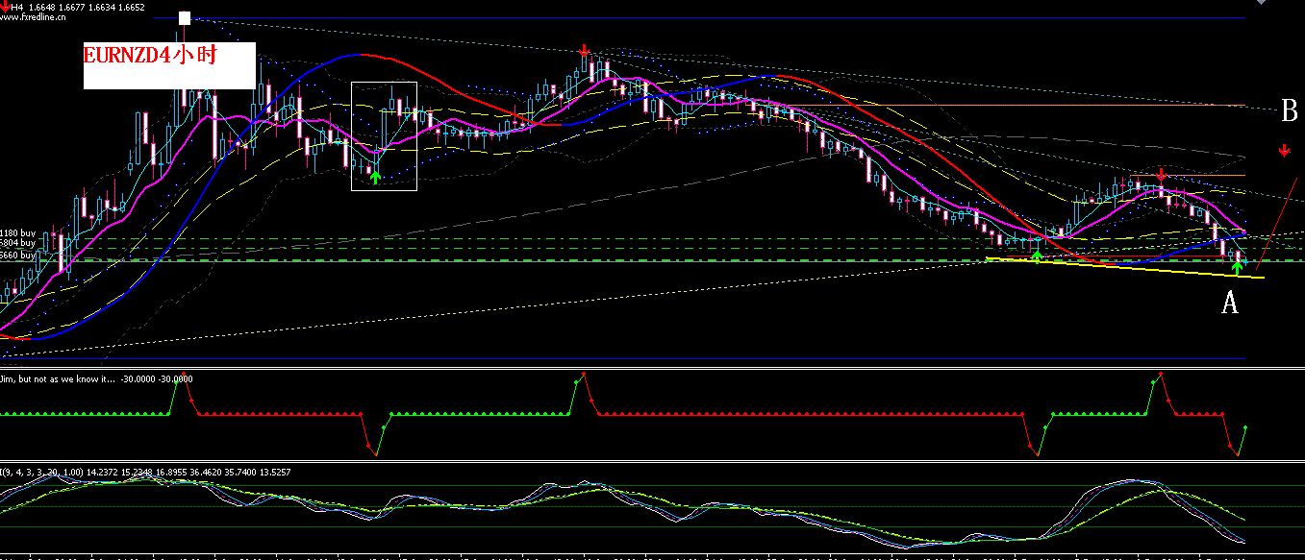This screenshot has height=560, width=1305.
Task: Click the H4 price header '1.6648 1.6677 1.6634 1.6652'
Action: (87, 7)
